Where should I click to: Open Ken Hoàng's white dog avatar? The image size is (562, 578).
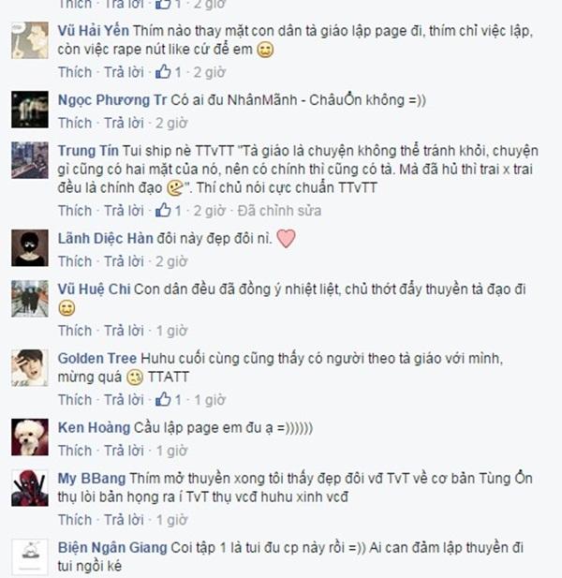pyautogui.click(x=30, y=437)
